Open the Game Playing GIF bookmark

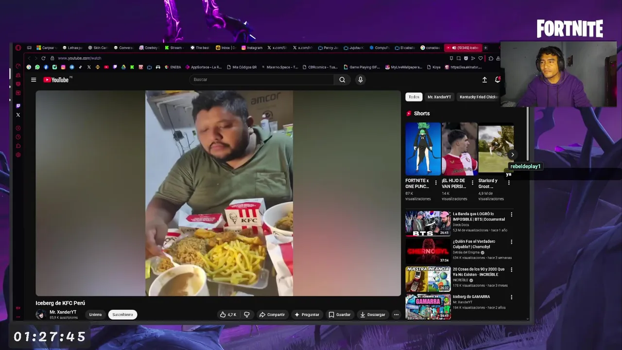point(362,67)
